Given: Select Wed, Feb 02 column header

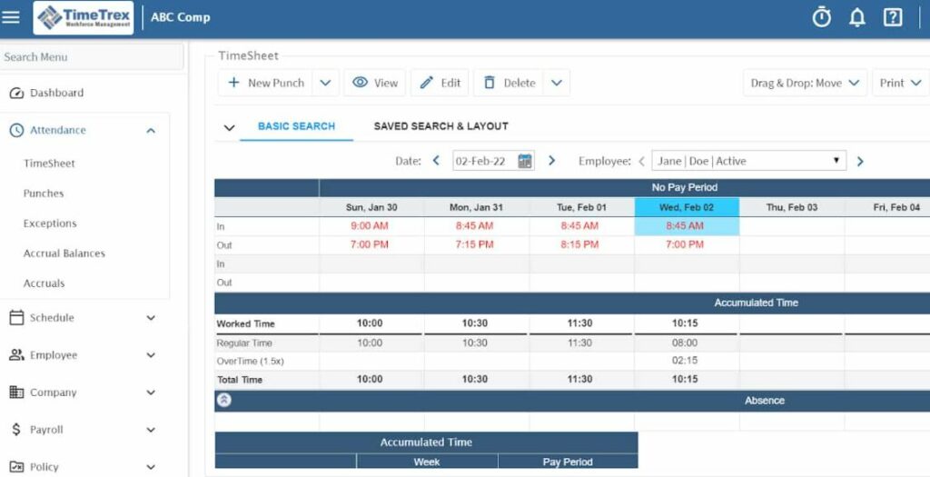Looking at the screenshot, I should (687, 207).
